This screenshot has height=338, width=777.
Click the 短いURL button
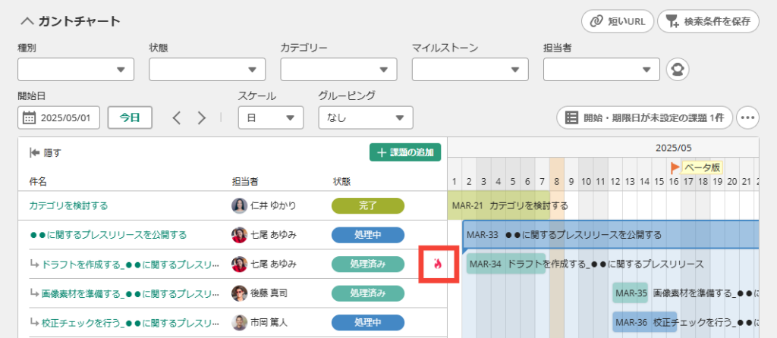tap(618, 21)
